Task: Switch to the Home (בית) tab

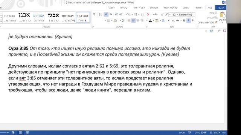Action: point(210,7)
